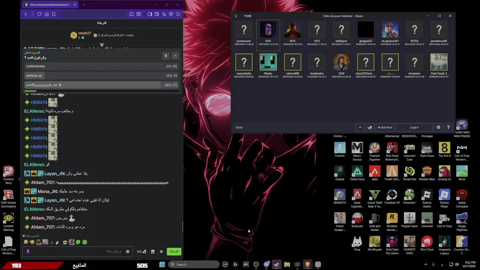480x270 pixels.
Task: Click the browser back arrow
Action: [x=25, y=14]
